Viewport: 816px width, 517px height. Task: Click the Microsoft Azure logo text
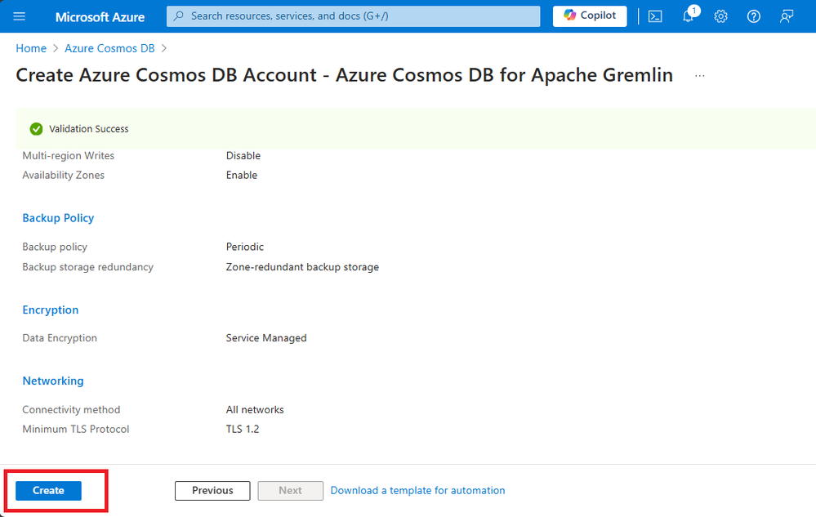(x=100, y=16)
